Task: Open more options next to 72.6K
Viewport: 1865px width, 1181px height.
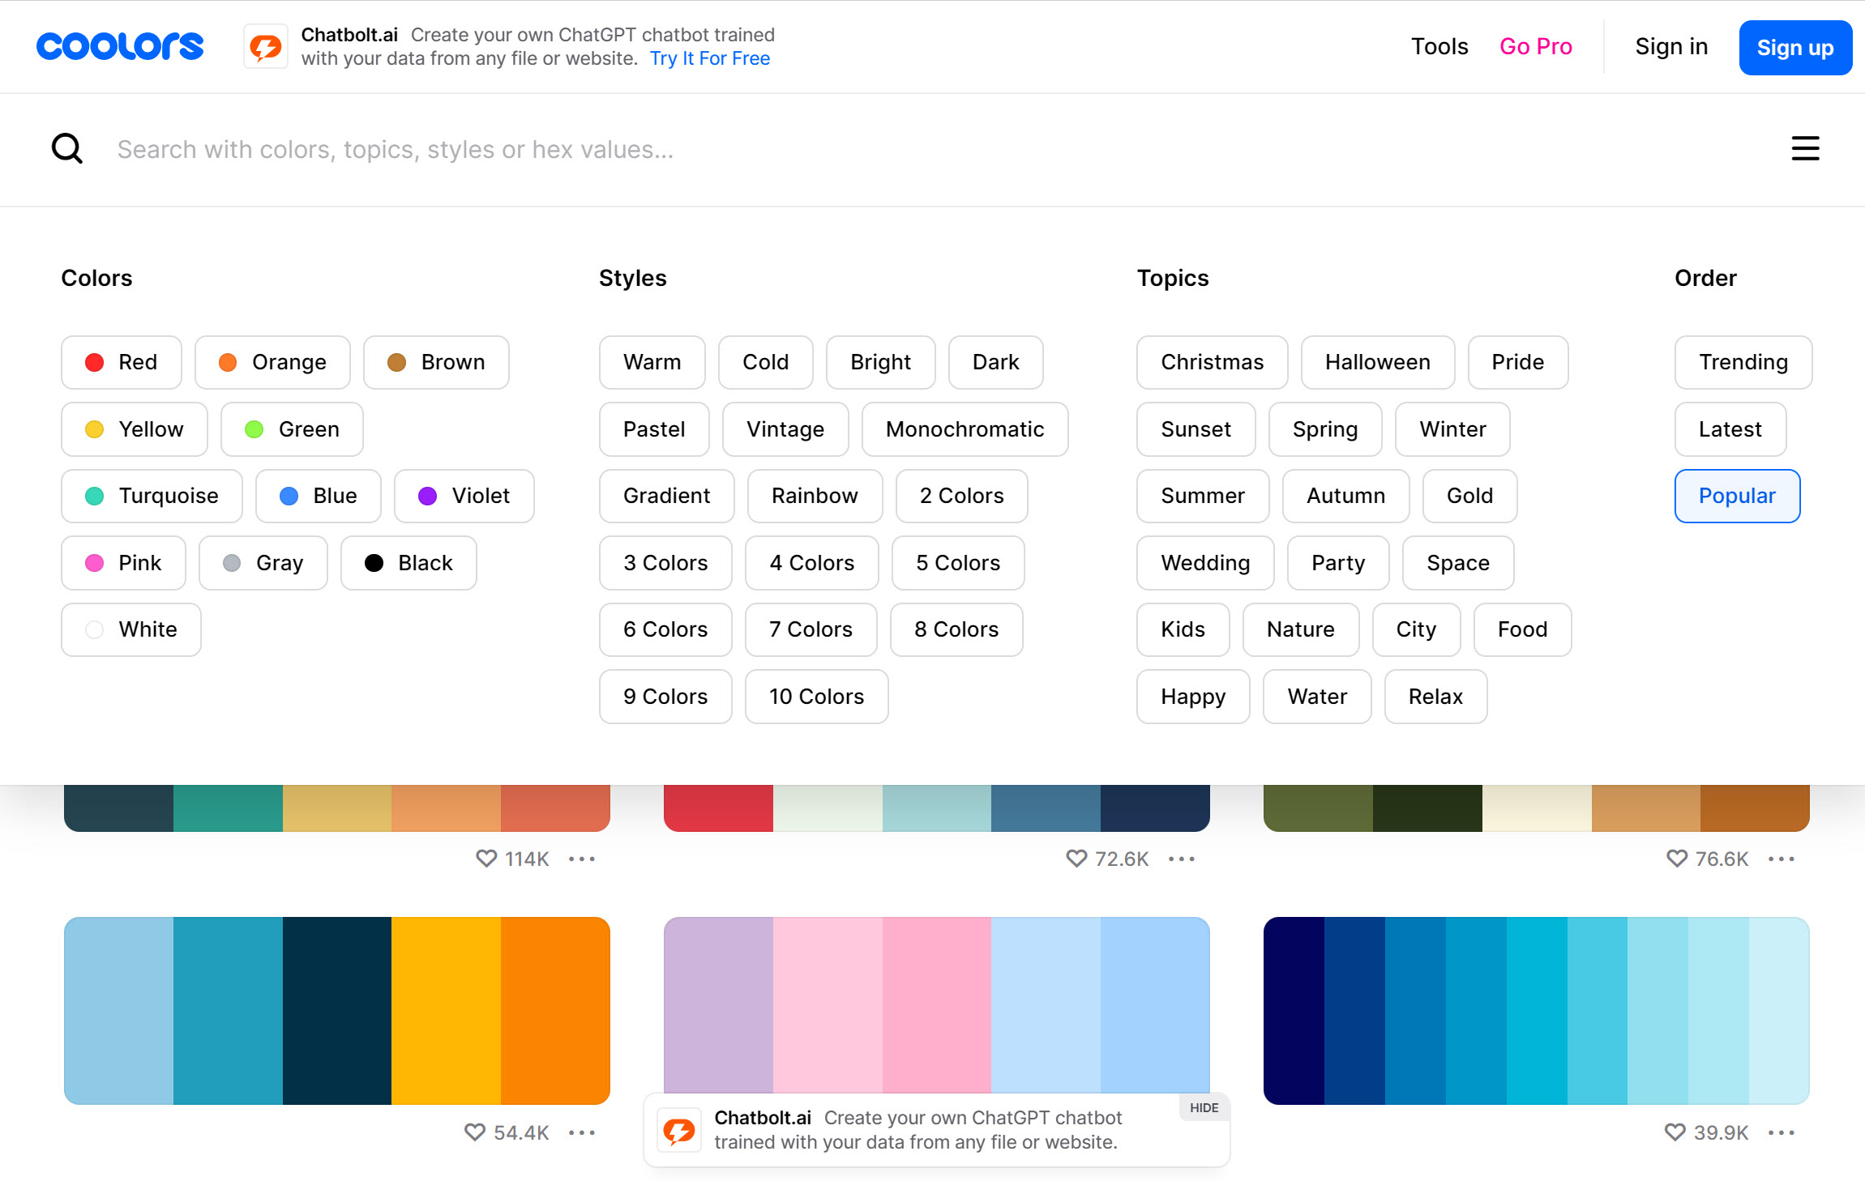Action: click(1182, 859)
